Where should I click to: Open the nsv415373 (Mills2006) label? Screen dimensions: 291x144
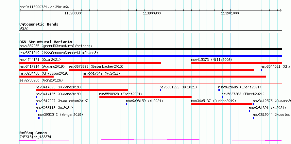pos(212,60)
